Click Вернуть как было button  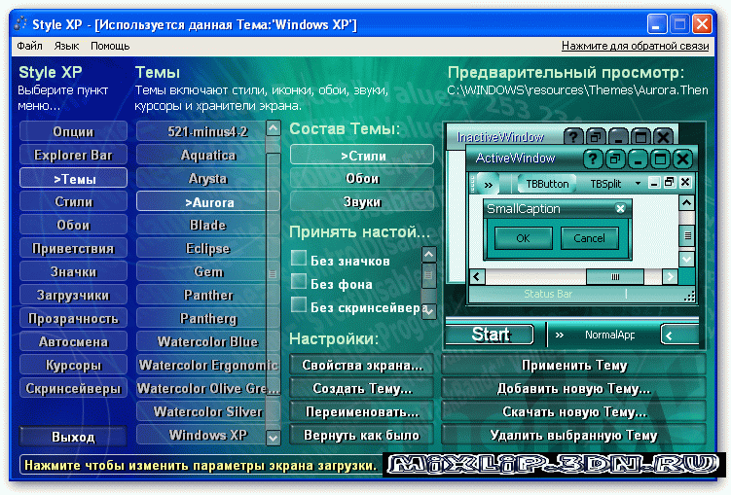pyautogui.click(x=362, y=434)
